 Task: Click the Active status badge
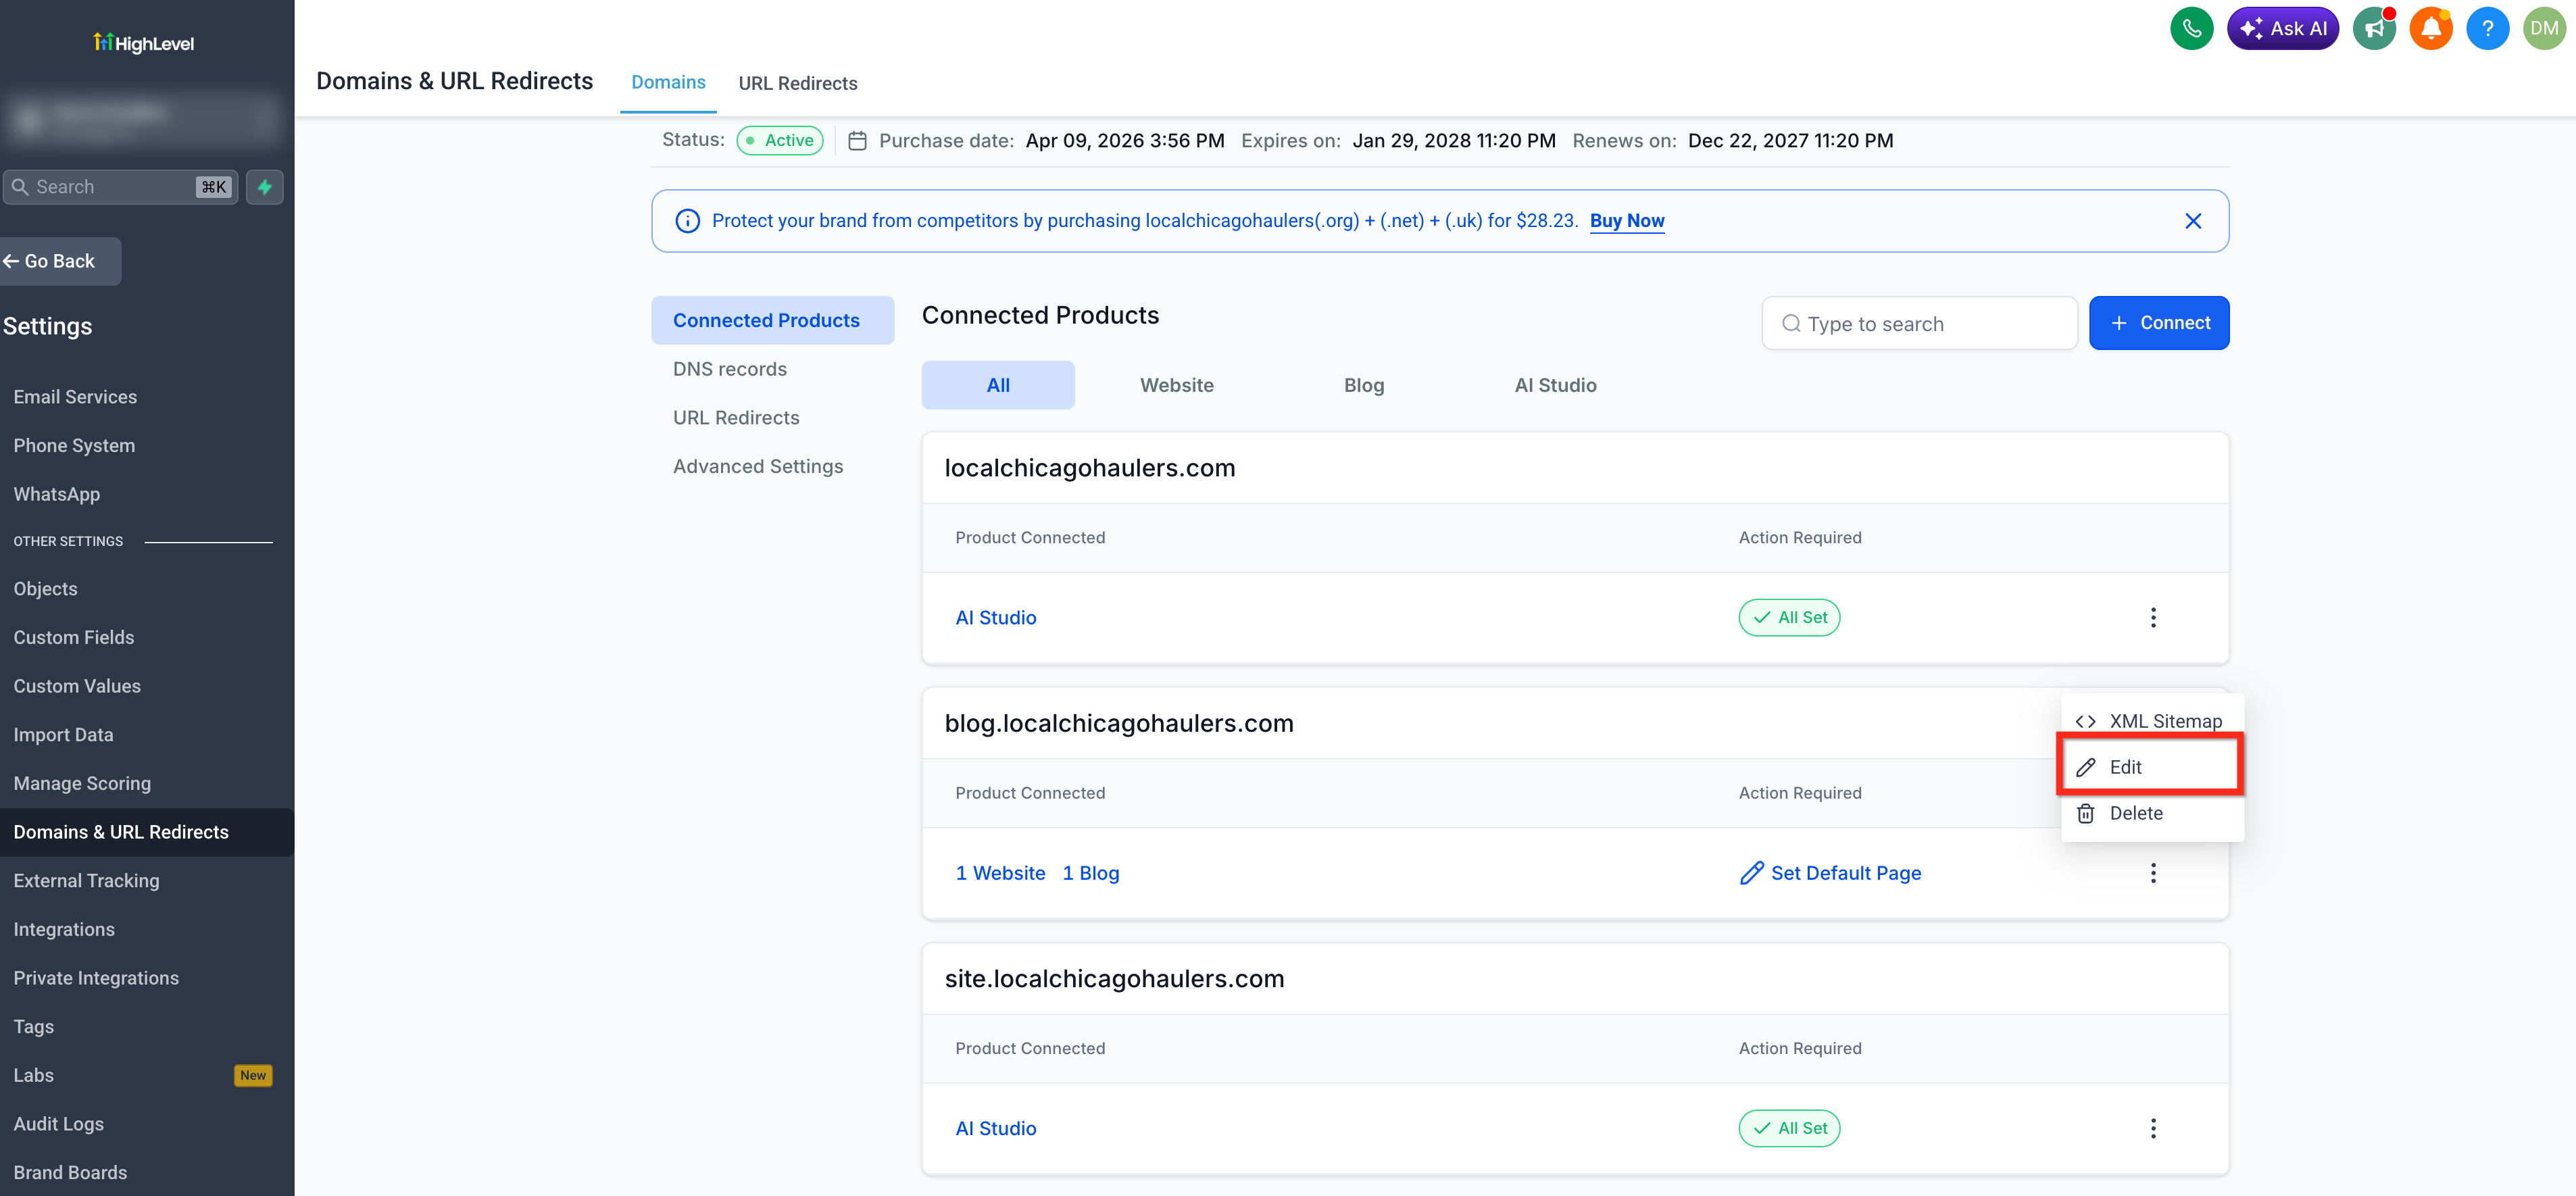coord(780,141)
